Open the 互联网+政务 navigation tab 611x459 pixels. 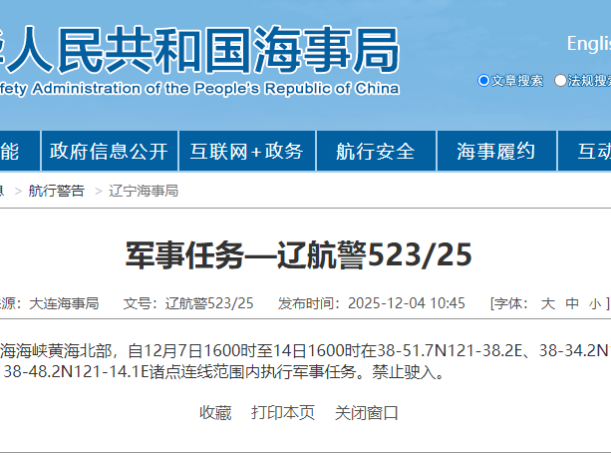click(x=247, y=152)
